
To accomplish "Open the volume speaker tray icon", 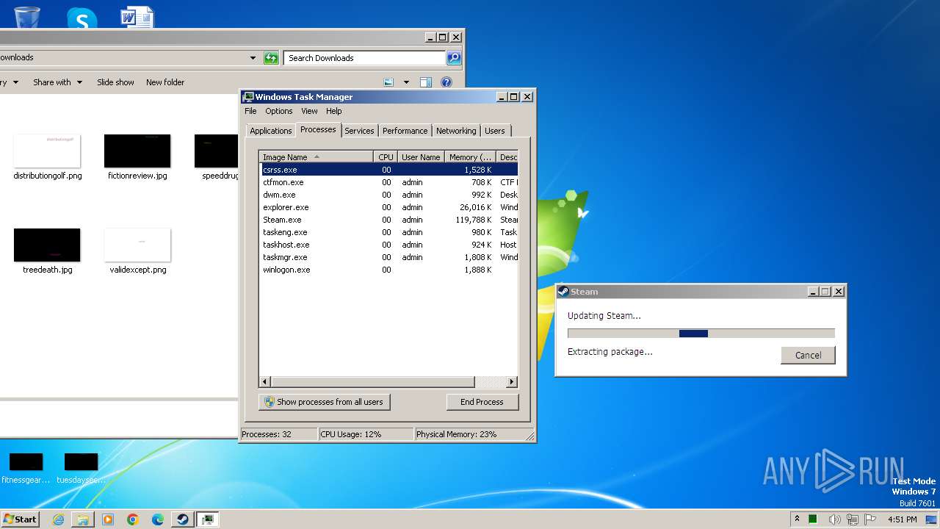I will point(834,519).
